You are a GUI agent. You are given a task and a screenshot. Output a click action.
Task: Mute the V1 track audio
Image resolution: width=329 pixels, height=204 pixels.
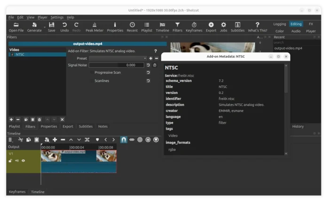(17, 161)
